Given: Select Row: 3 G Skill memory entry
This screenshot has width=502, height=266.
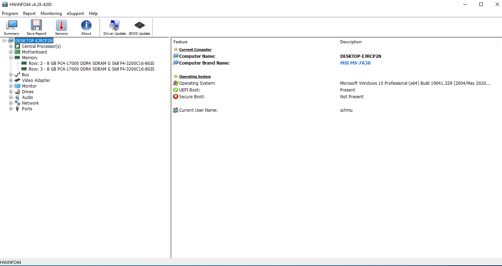Looking at the screenshot, I should tap(91, 69).
